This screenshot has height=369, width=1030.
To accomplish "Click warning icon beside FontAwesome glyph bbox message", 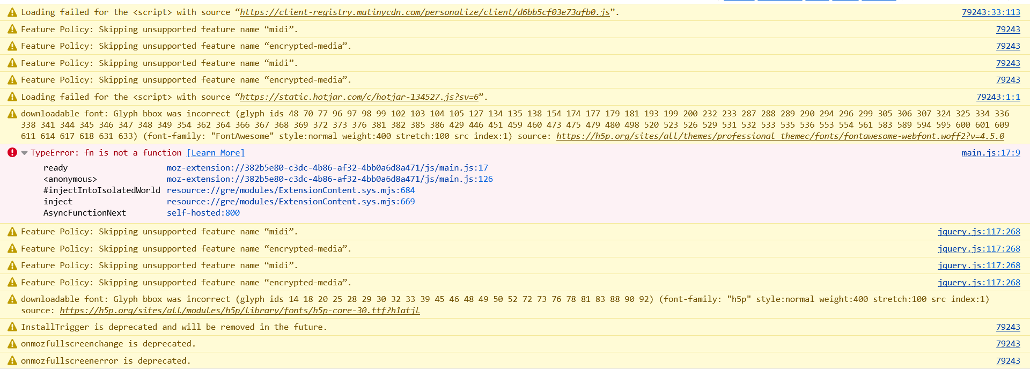I will click(12, 114).
